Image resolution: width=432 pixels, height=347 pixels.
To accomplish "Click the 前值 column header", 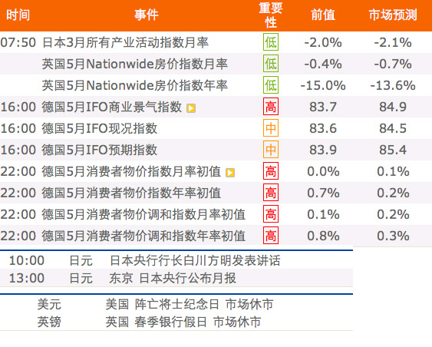I will click(323, 15).
